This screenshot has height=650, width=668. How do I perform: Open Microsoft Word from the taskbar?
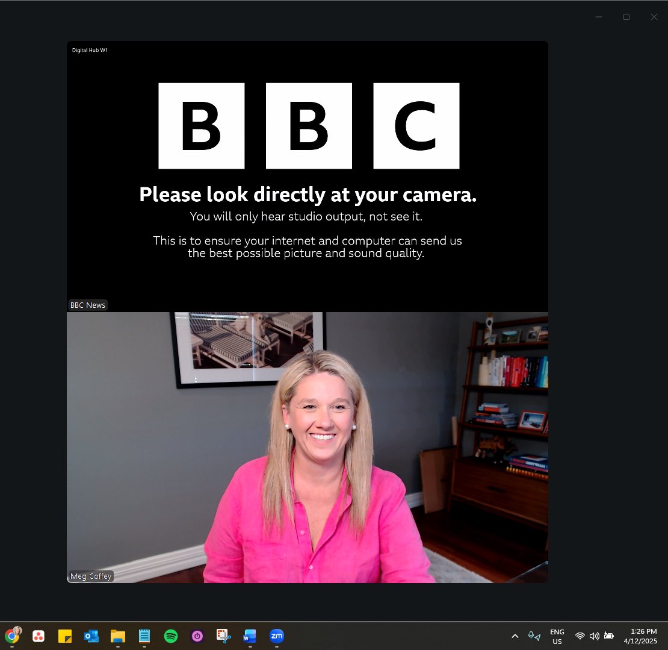pyautogui.click(x=250, y=636)
